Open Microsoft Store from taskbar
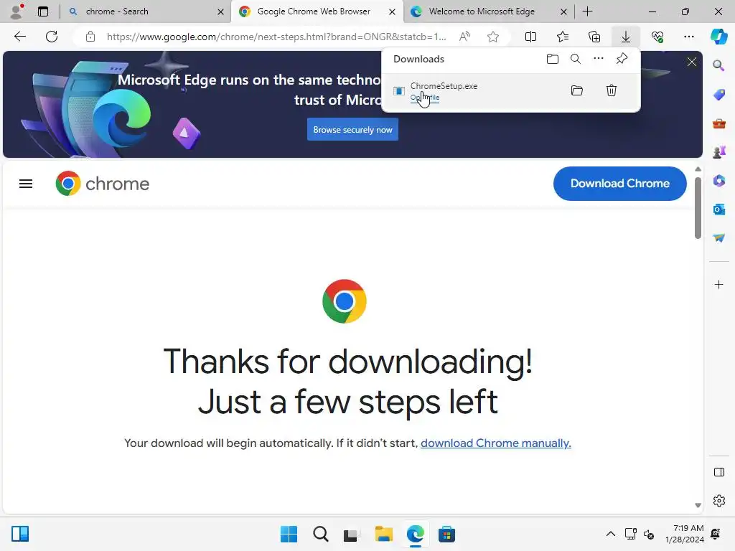Viewport: 735px width, 551px height. (446, 534)
